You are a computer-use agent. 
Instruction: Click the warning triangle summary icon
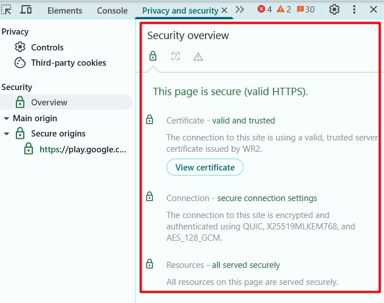tap(198, 57)
